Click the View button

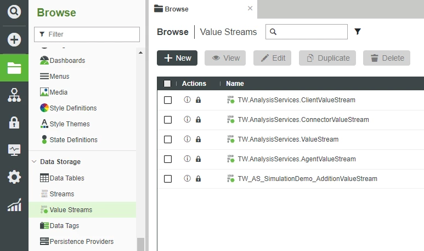point(225,58)
